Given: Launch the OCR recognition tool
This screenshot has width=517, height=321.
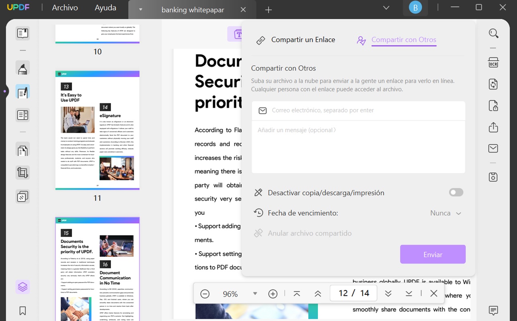Looking at the screenshot, I should point(493,63).
